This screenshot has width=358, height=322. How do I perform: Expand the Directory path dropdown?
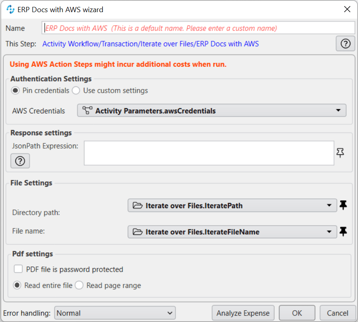[329, 205]
